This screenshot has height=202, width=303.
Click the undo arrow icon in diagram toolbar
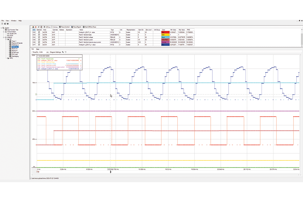tap(66, 52)
